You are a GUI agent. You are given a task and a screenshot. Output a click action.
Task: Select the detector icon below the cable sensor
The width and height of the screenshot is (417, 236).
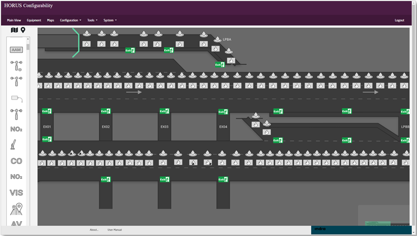click(x=16, y=114)
